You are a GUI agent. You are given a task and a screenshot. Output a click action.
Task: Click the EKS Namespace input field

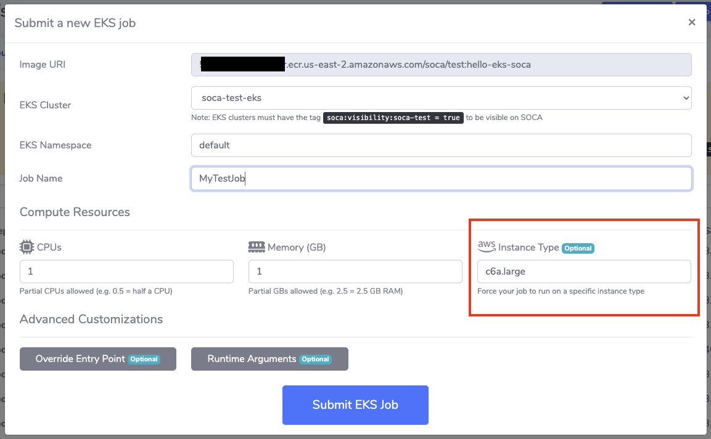tap(441, 145)
